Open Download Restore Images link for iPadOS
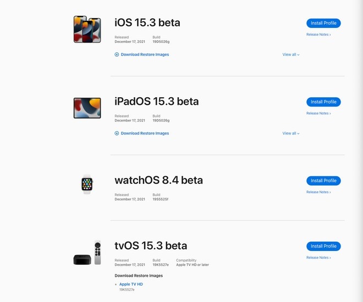Viewport: 363px width, 302px height. point(145,133)
